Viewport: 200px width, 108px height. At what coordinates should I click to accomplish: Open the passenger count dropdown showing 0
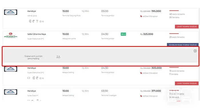pyautogui.click(x=58, y=56)
